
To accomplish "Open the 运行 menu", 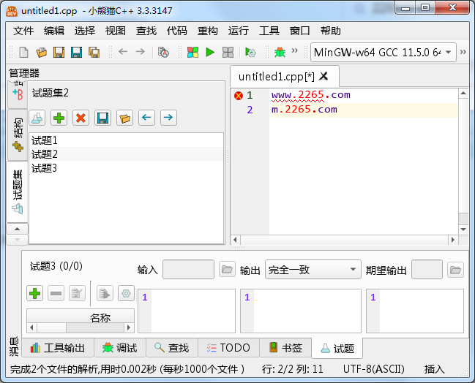I will coord(239,31).
